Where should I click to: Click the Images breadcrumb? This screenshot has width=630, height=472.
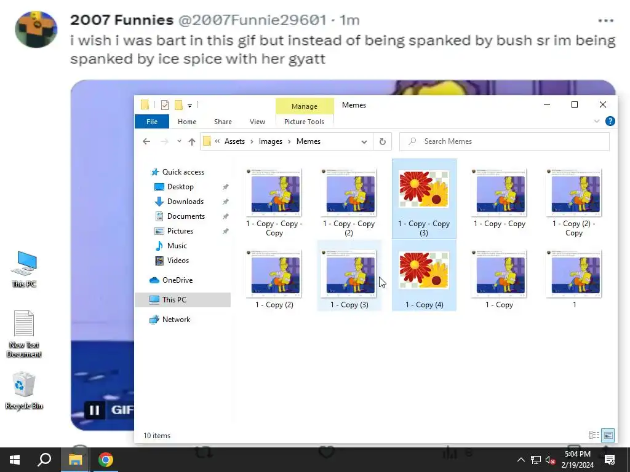coord(271,141)
